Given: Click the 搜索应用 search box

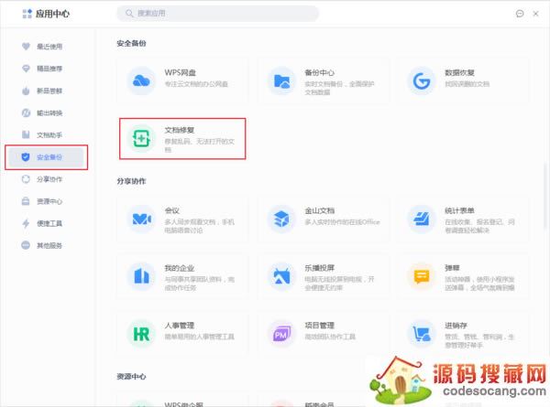Looking at the screenshot, I should click(218, 14).
